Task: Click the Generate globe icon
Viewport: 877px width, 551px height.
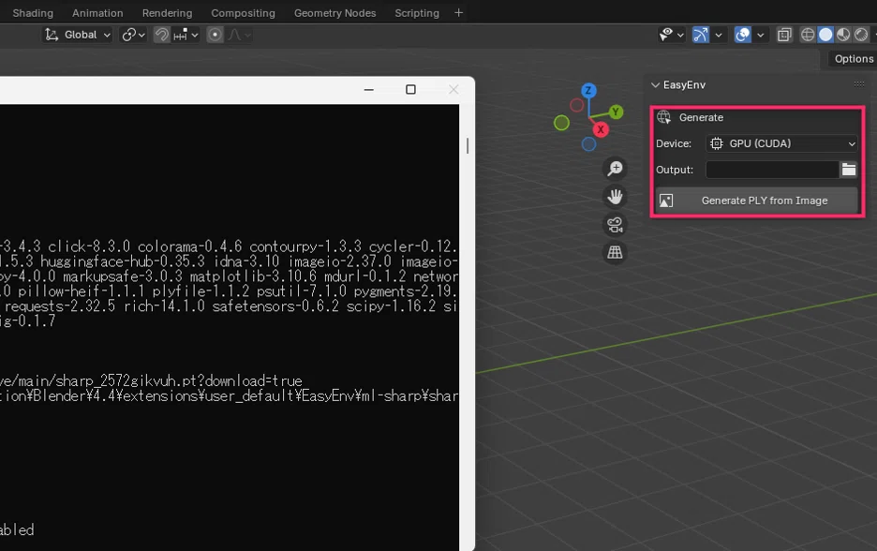Action: point(664,117)
